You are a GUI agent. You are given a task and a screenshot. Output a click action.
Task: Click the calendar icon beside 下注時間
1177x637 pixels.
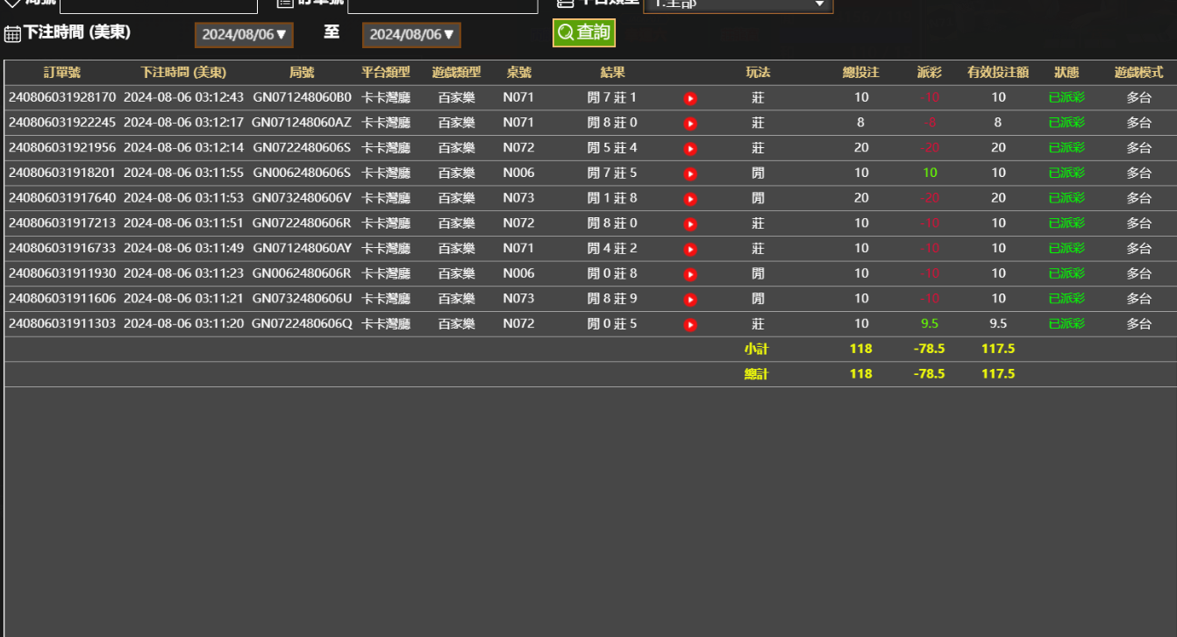coord(12,34)
